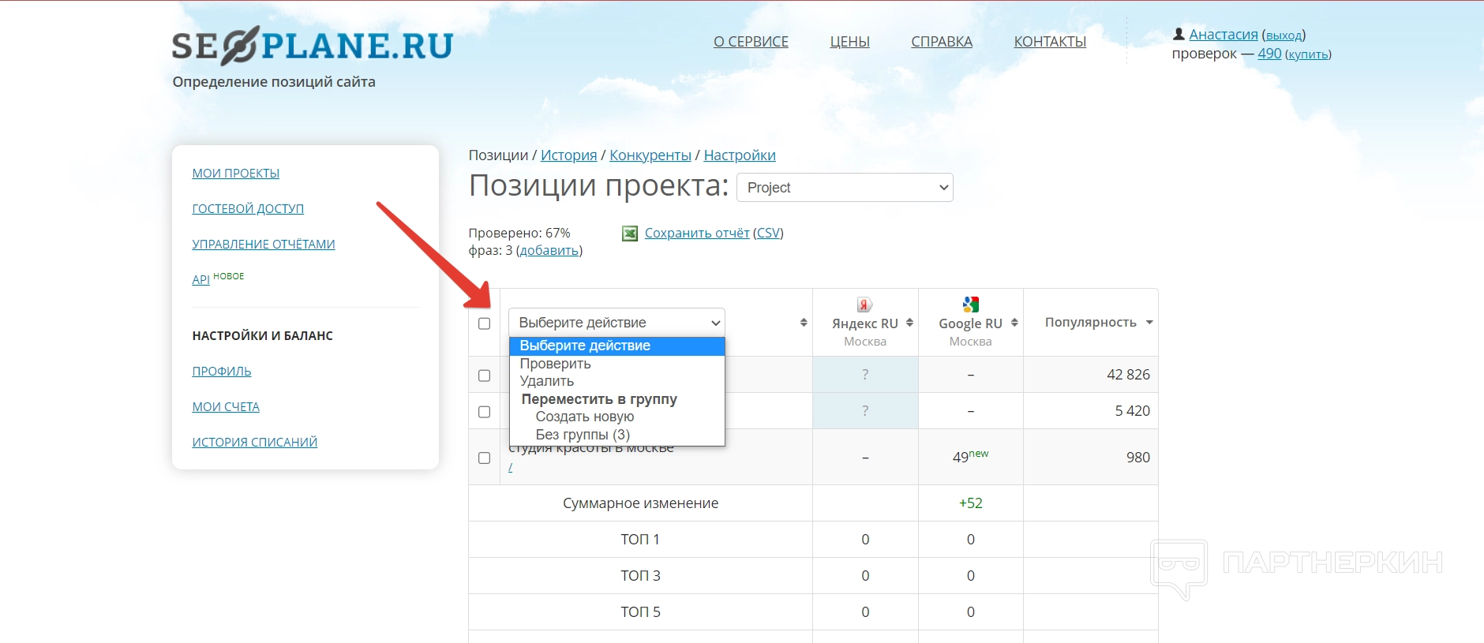Click the +52 summary change value
1484x643 pixels.
(x=970, y=503)
